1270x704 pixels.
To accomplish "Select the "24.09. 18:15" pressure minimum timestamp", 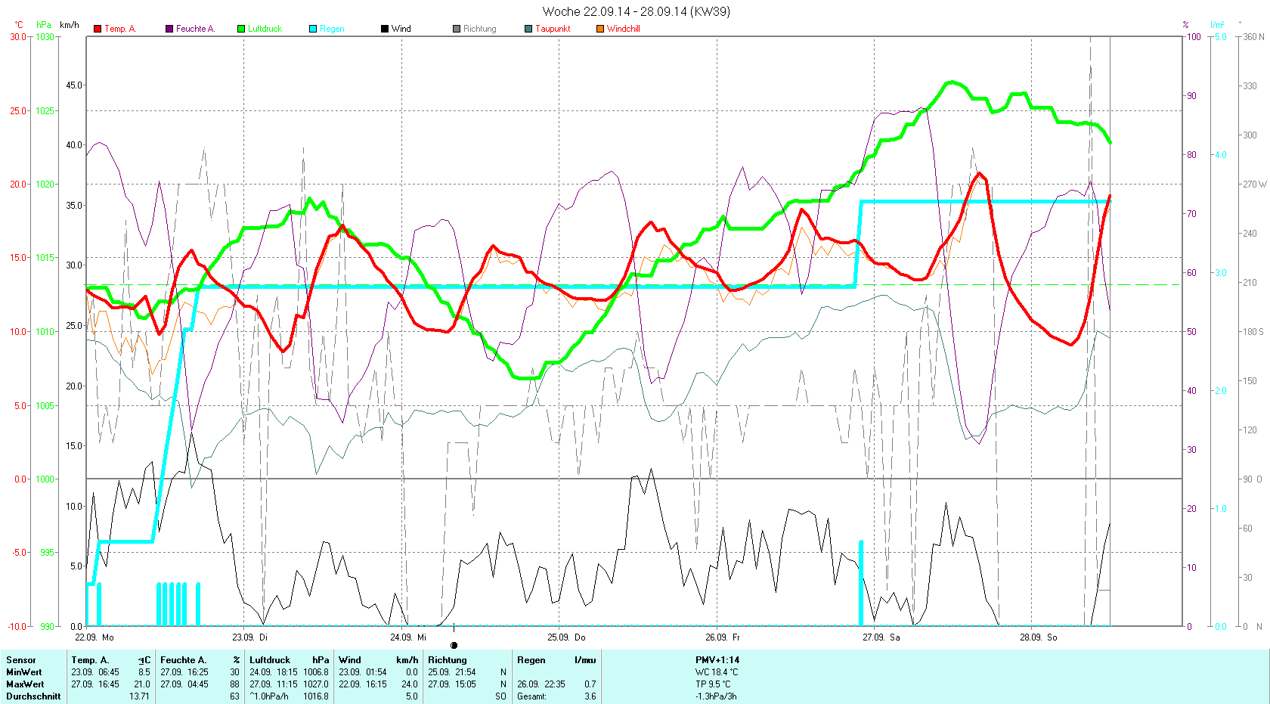I will [274, 672].
